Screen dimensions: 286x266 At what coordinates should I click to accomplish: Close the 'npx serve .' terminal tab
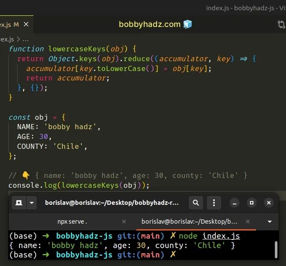124,222
